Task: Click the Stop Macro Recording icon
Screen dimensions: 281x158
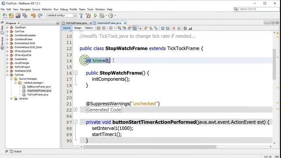Action: 179,28
